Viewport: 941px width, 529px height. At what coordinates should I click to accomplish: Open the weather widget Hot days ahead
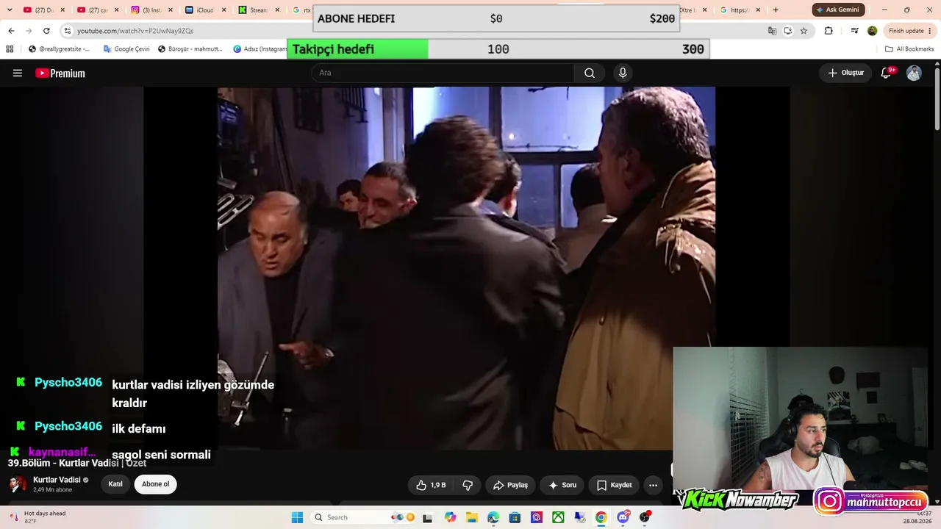click(x=38, y=517)
